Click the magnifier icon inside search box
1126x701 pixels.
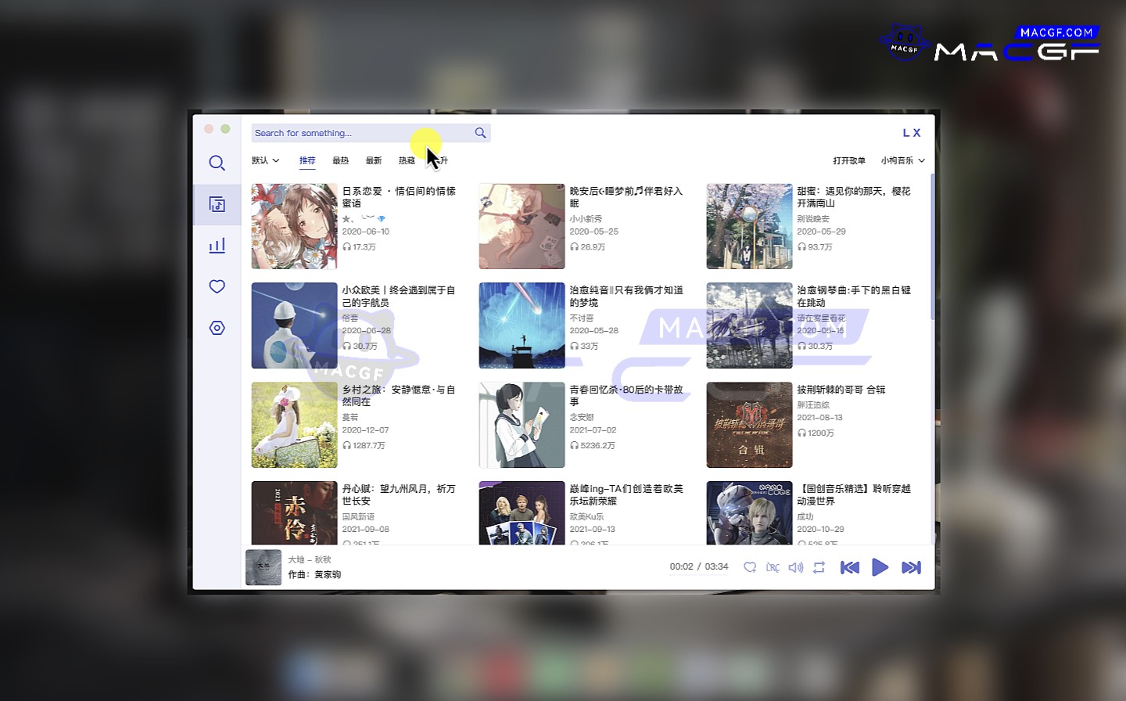(x=480, y=133)
